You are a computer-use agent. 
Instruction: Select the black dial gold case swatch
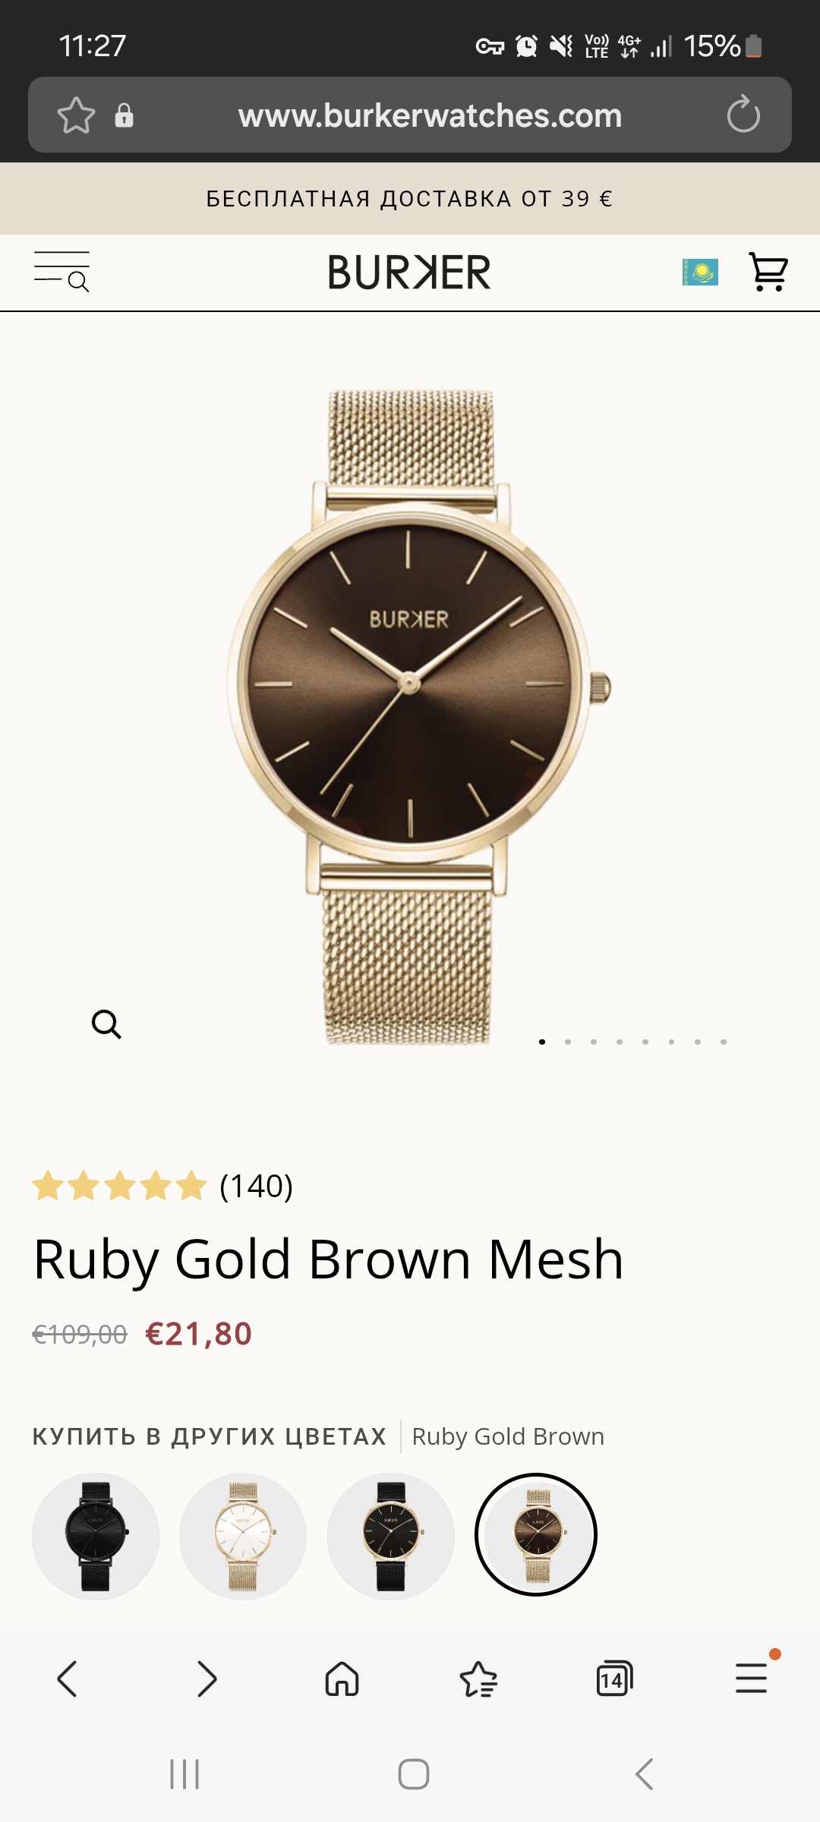[391, 1537]
